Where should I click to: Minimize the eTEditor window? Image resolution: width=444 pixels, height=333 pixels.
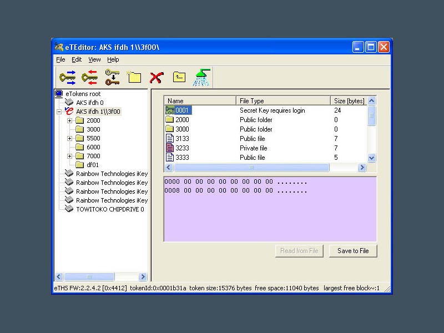click(x=357, y=47)
